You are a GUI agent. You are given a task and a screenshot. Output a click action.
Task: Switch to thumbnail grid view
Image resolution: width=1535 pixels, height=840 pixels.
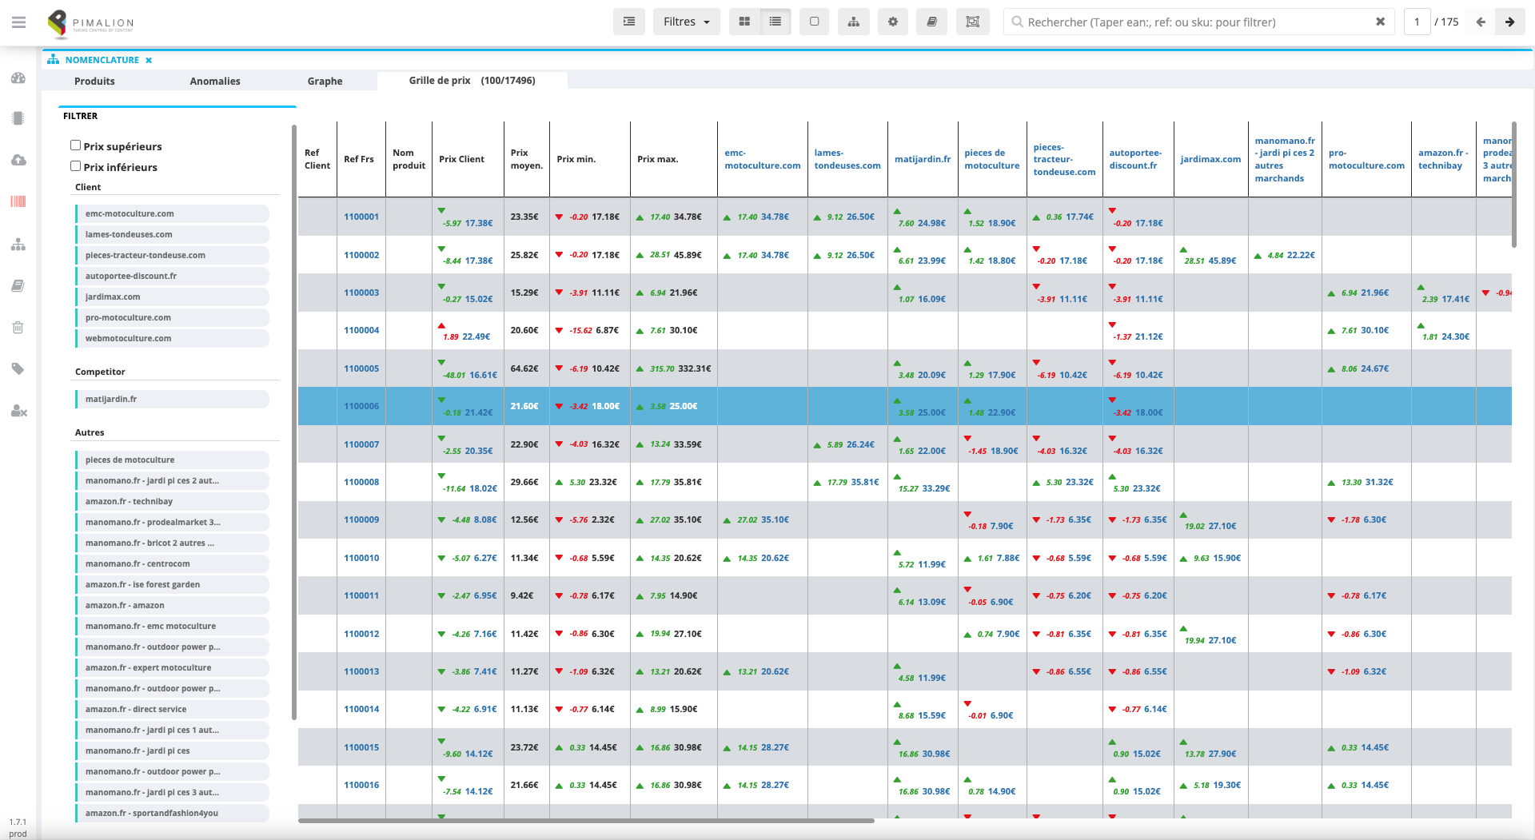pyautogui.click(x=744, y=22)
